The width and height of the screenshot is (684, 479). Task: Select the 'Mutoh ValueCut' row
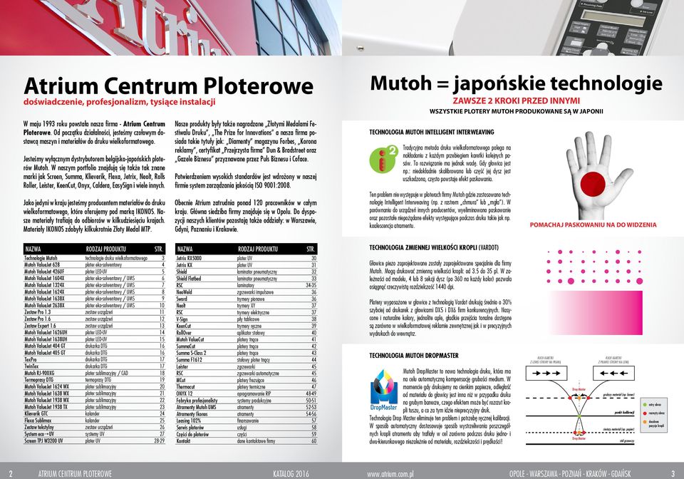point(246,339)
